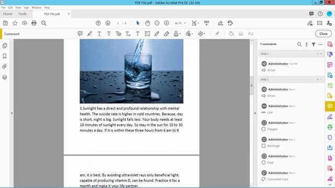Toggle the Keep tool selected pin

tap(217, 33)
